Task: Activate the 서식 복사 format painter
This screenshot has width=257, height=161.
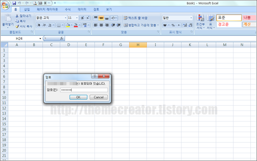Action: tap(24, 26)
